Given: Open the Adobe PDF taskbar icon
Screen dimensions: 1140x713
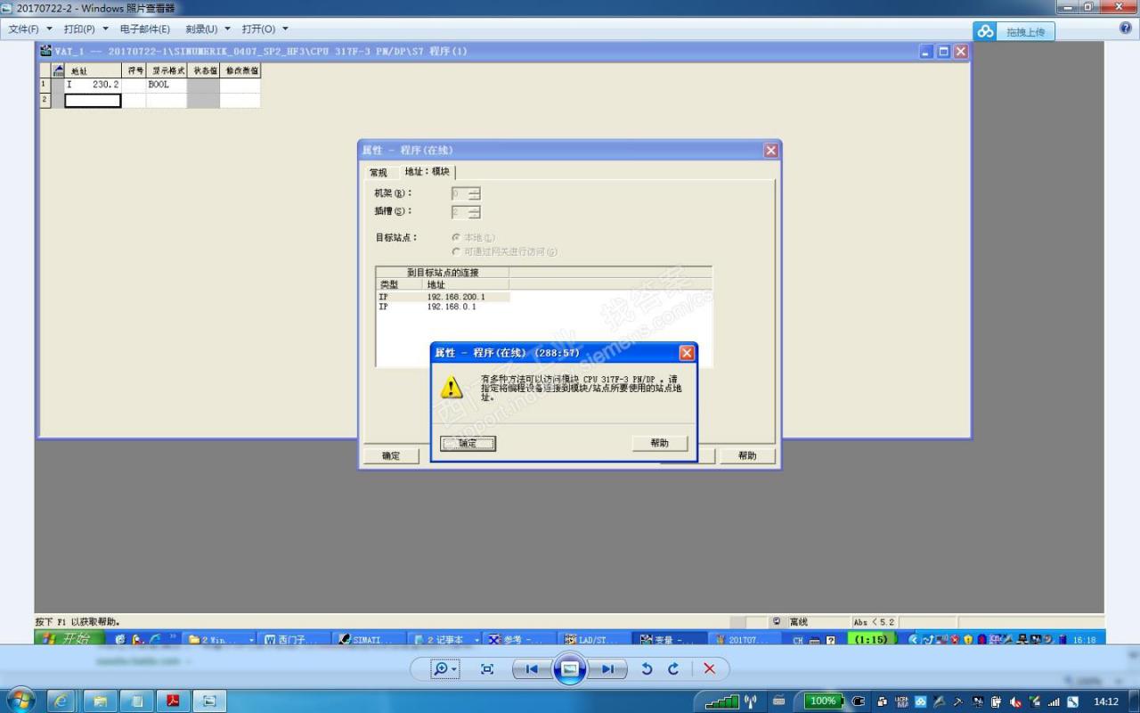Looking at the screenshot, I should point(173,701).
